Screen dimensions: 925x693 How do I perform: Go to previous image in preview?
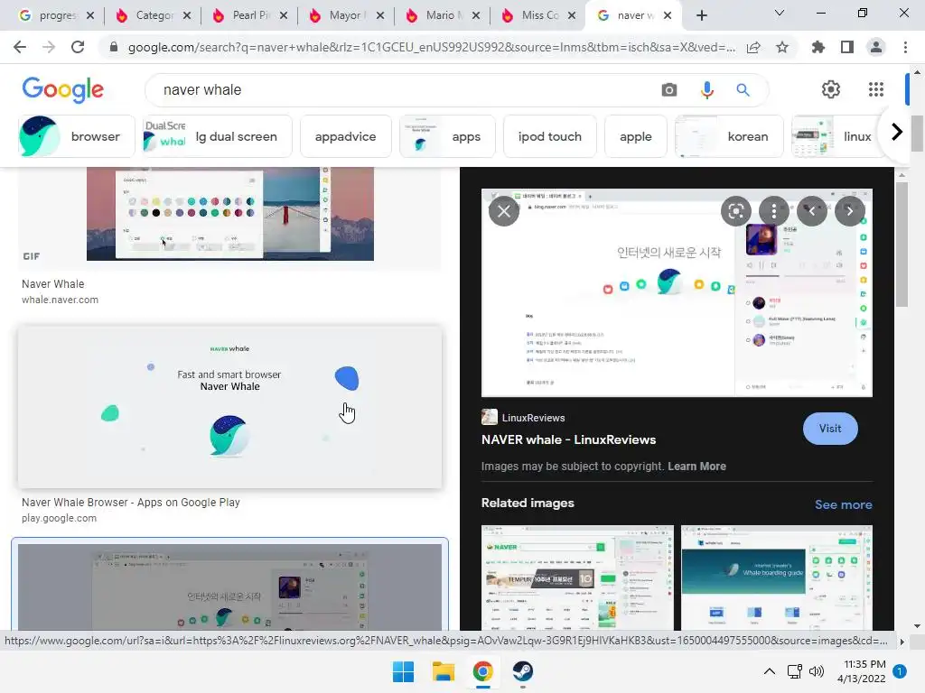[x=812, y=211]
